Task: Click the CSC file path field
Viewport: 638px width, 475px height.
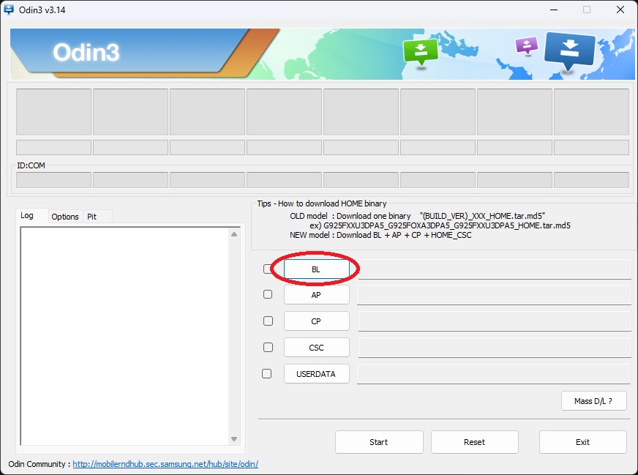Action: (493, 348)
